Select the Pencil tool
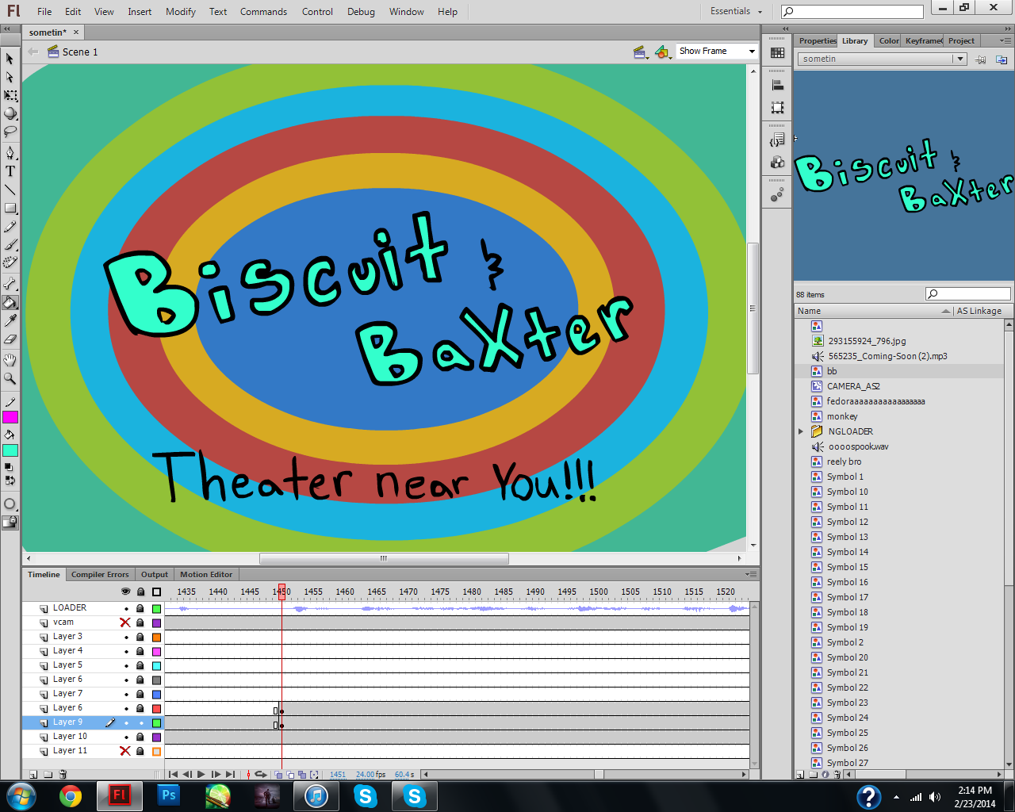 (10, 227)
